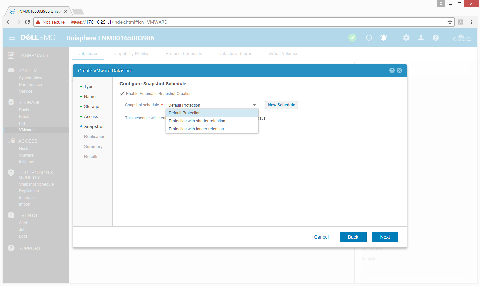The height and width of the screenshot is (286, 480).
Task: Toggle Enable Automatic Snapshot Creation checkbox
Action: [x=122, y=94]
